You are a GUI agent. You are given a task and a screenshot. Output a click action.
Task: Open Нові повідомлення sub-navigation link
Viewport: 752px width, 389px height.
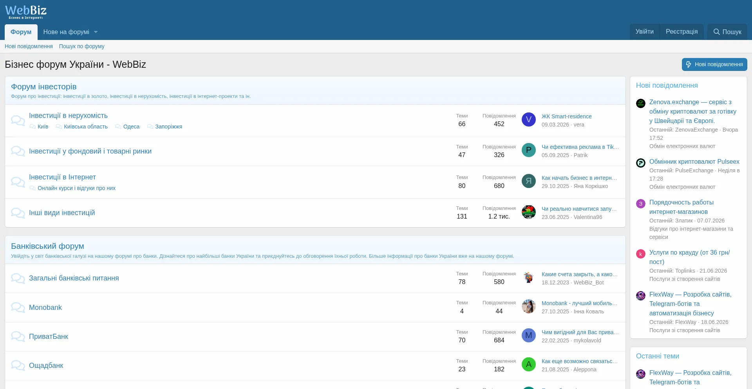29,46
